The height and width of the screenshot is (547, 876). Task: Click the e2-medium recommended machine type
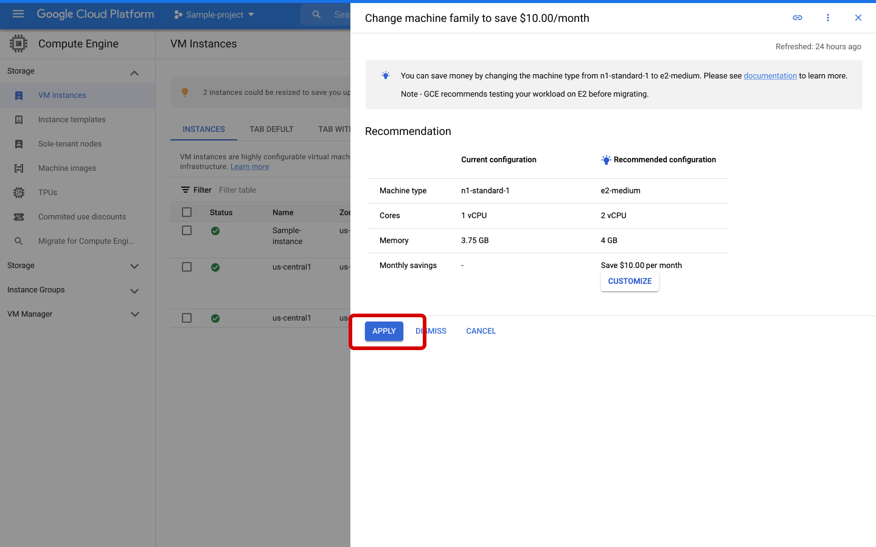620,191
